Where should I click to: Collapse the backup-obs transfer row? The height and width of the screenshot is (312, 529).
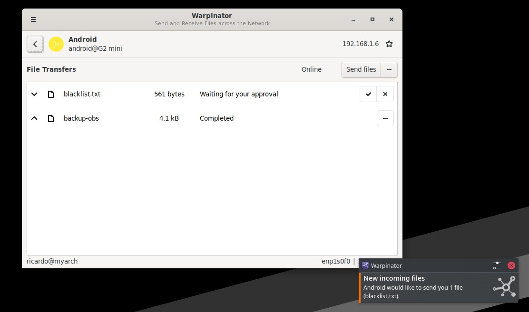[34, 118]
